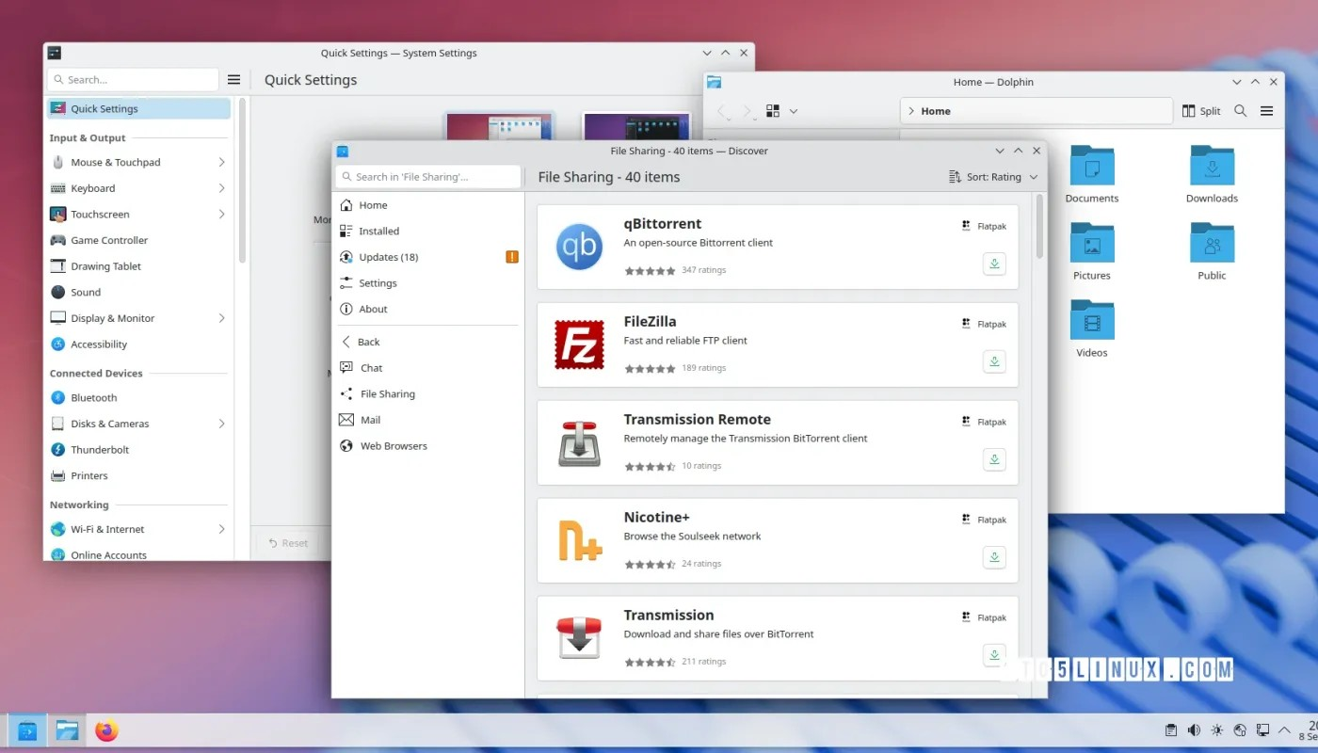Screen dimensions: 1318x753
Task: Click the Chat category in Discover
Action: [371, 367]
